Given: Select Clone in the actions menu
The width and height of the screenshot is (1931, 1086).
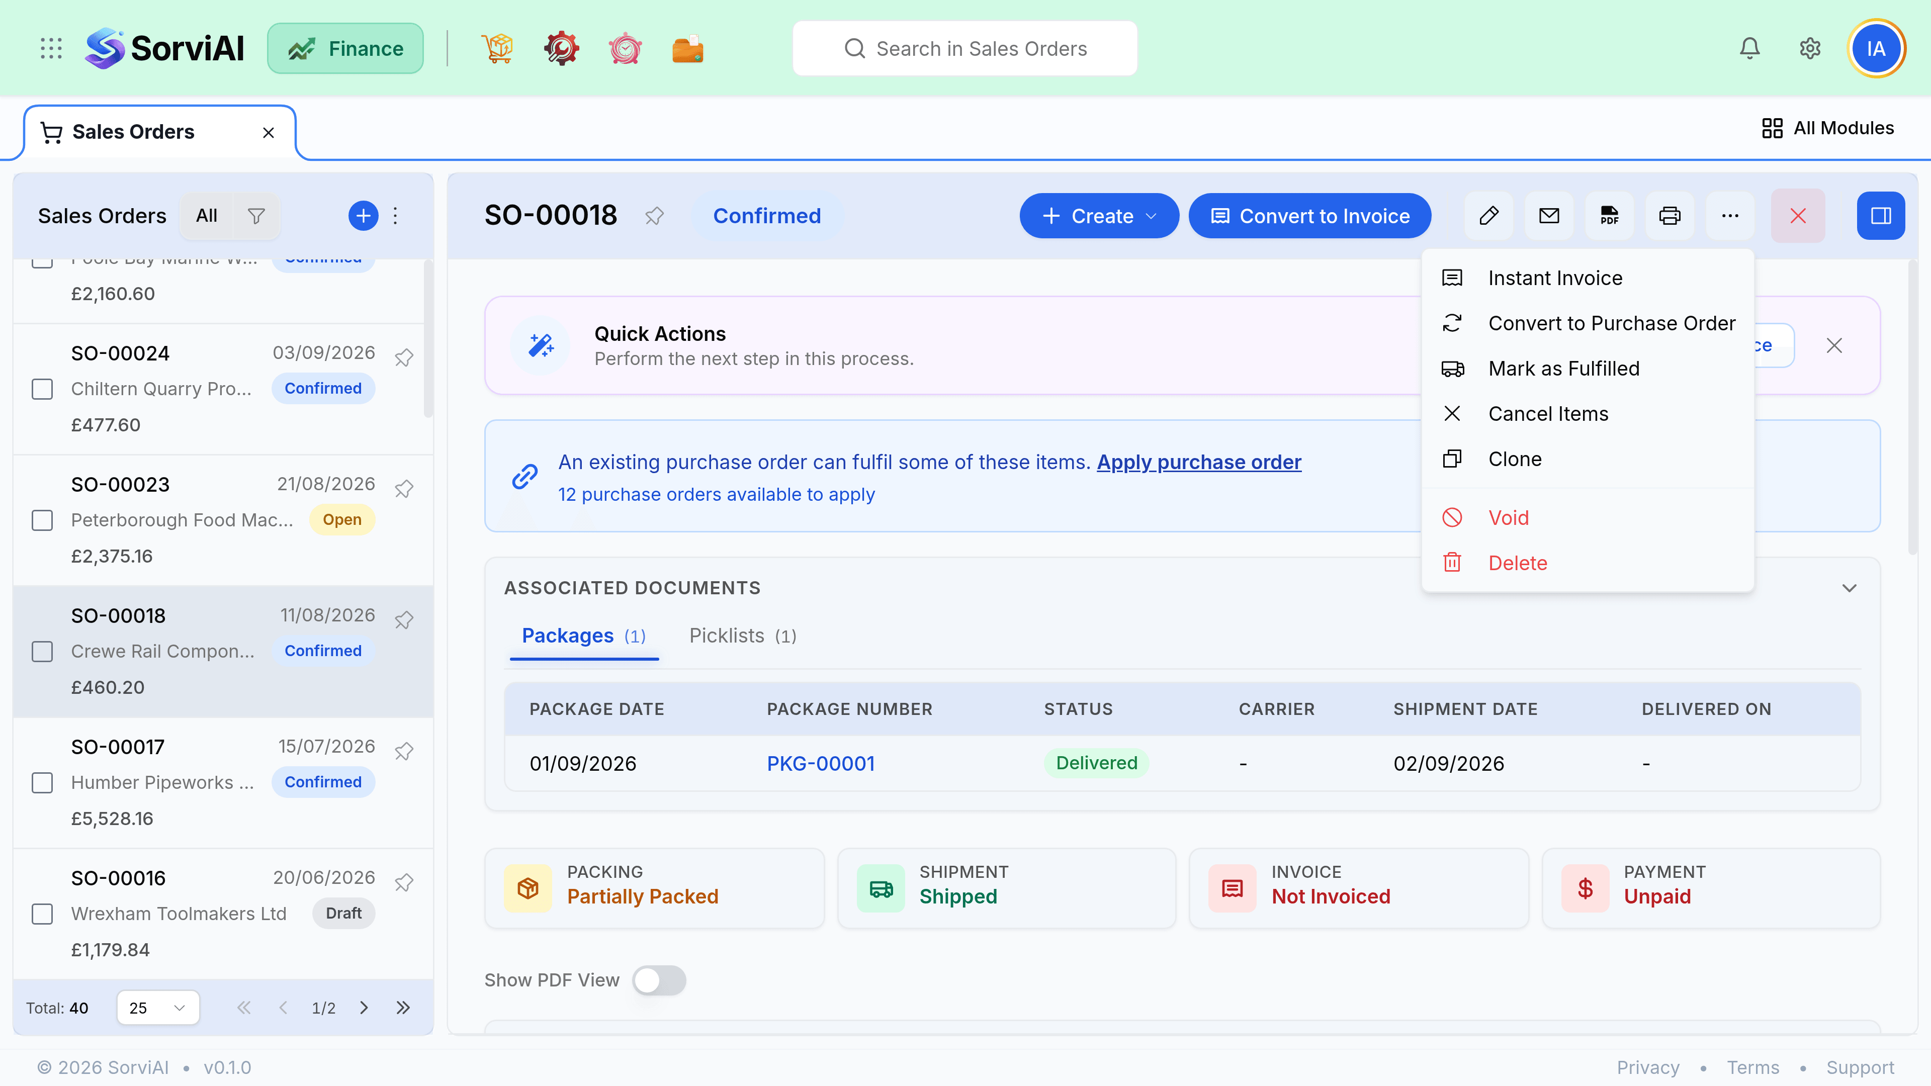Looking at the screenshot, I should (x=1587, y=460).
